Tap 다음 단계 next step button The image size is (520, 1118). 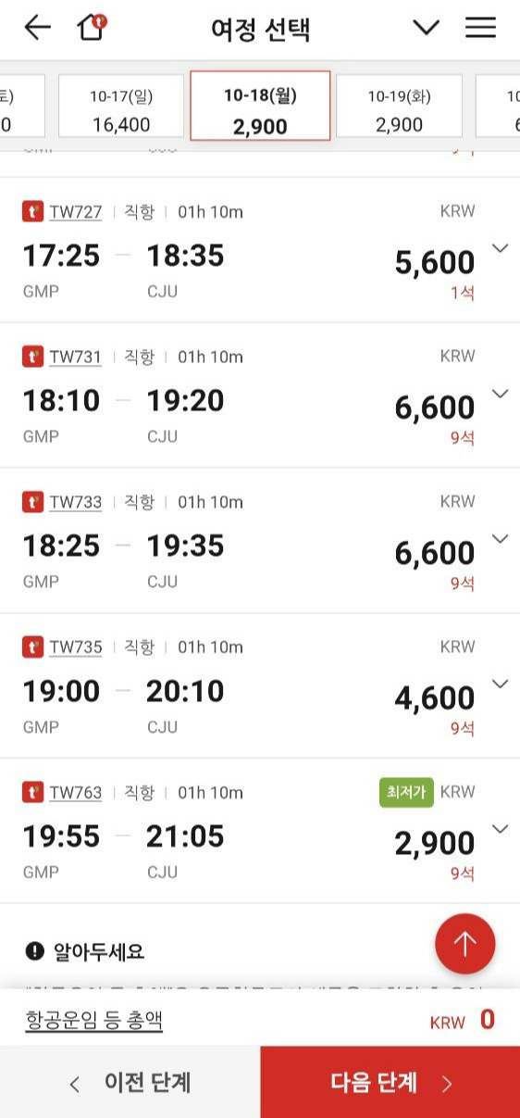pos(390,1082)
